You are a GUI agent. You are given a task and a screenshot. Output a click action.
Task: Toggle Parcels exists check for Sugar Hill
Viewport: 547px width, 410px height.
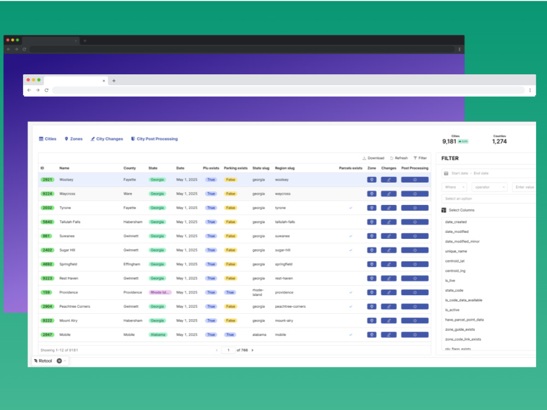(351, 250)
